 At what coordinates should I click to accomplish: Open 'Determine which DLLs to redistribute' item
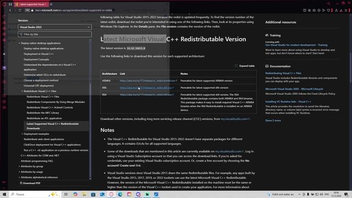tap(45, 75)
